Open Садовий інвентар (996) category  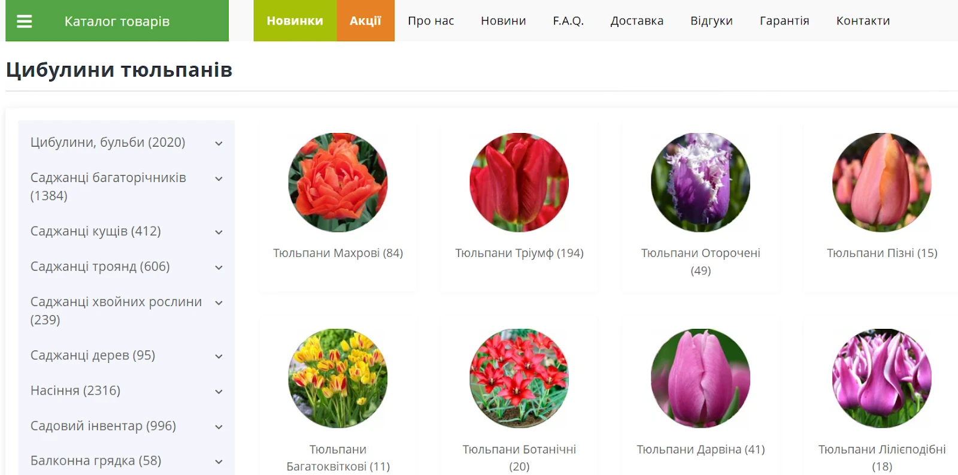point(103,426)
